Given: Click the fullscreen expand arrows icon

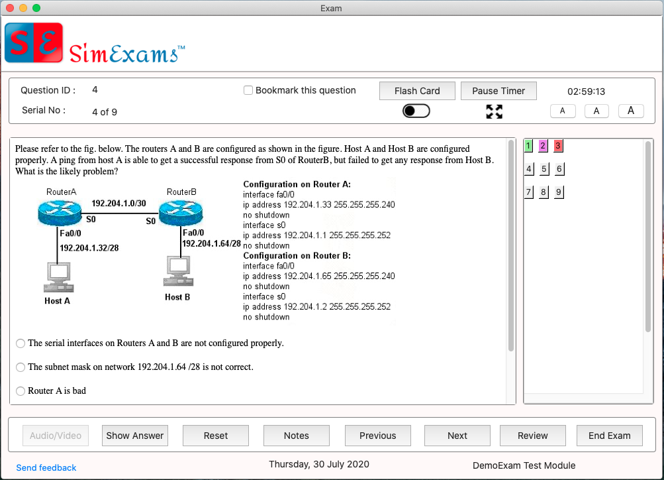Looking at the screenshot, I should pos(494,112).
